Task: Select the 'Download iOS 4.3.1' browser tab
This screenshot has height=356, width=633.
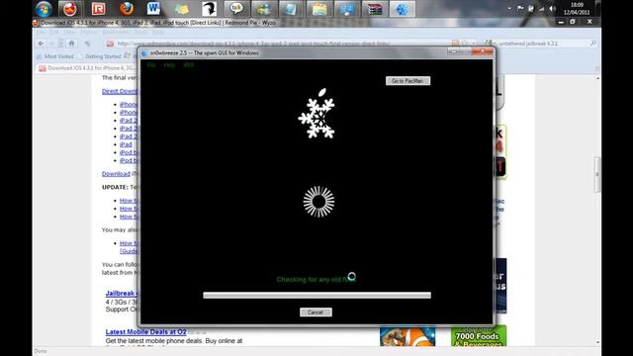Action: [x=87, y=68]
